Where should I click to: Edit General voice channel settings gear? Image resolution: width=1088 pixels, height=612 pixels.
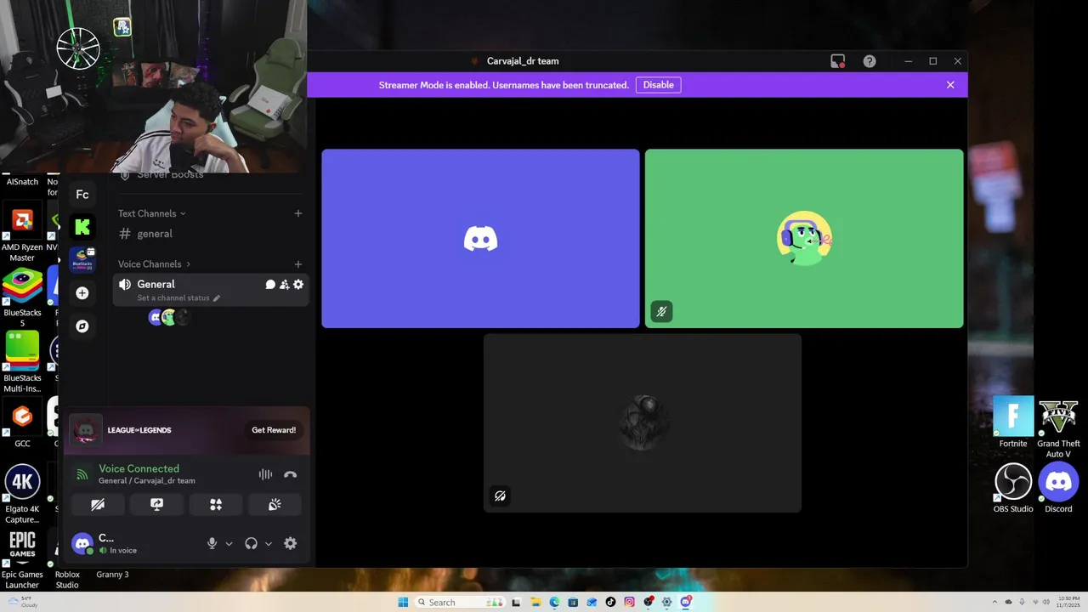(x=298, y=285)
